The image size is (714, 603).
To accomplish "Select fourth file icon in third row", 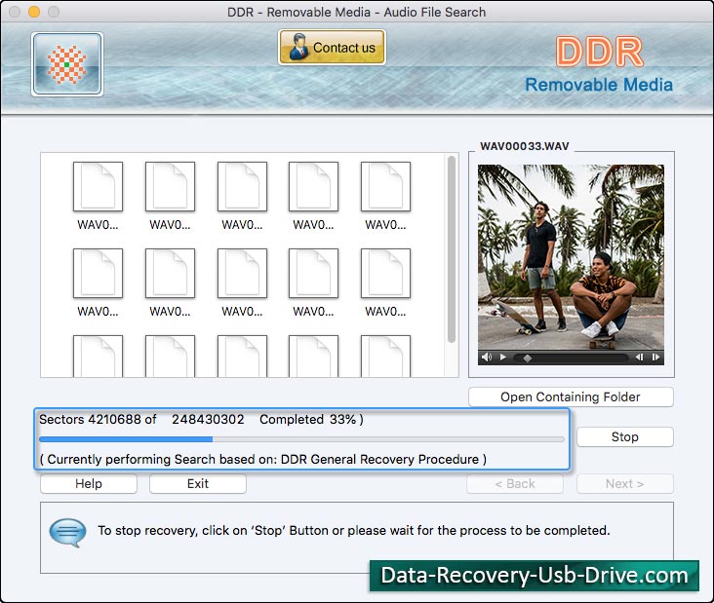I will 313,357.
